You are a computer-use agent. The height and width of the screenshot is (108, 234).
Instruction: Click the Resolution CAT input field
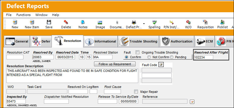(x=15, y=57)
